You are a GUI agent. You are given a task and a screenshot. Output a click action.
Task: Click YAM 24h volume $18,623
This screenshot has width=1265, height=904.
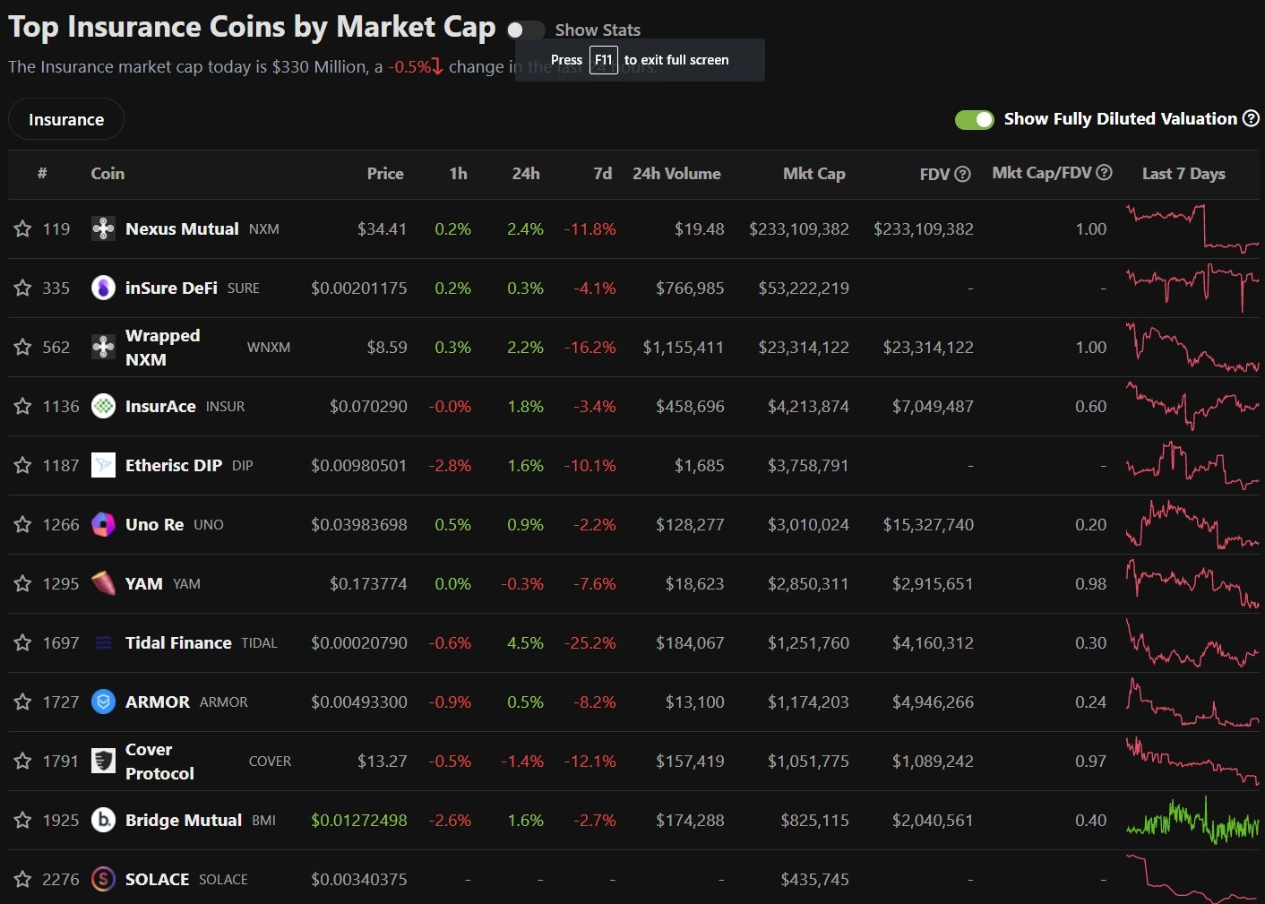tap(694, 584)
